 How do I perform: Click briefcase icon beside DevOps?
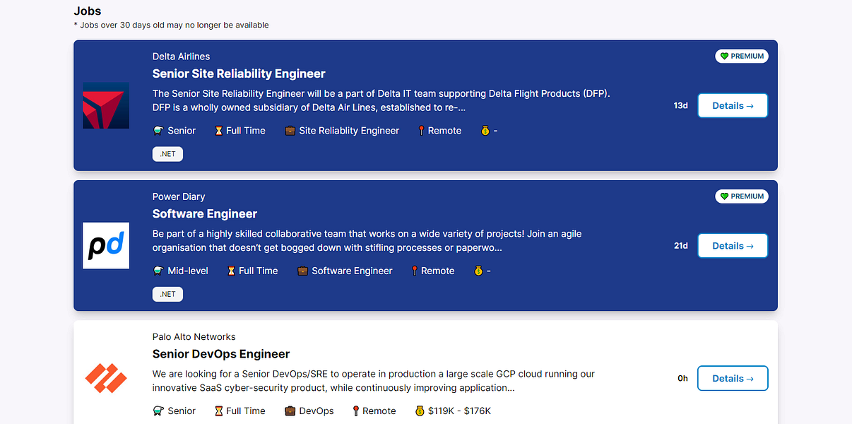(x=290, y=411)
